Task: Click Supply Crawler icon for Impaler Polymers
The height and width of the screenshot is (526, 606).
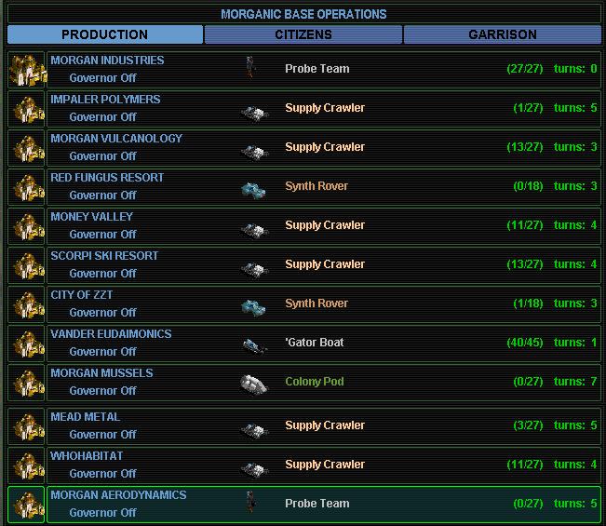Action: coord(253,109)
